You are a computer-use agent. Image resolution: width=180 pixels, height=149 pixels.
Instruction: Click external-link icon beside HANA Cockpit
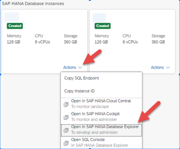click(66, 117)
